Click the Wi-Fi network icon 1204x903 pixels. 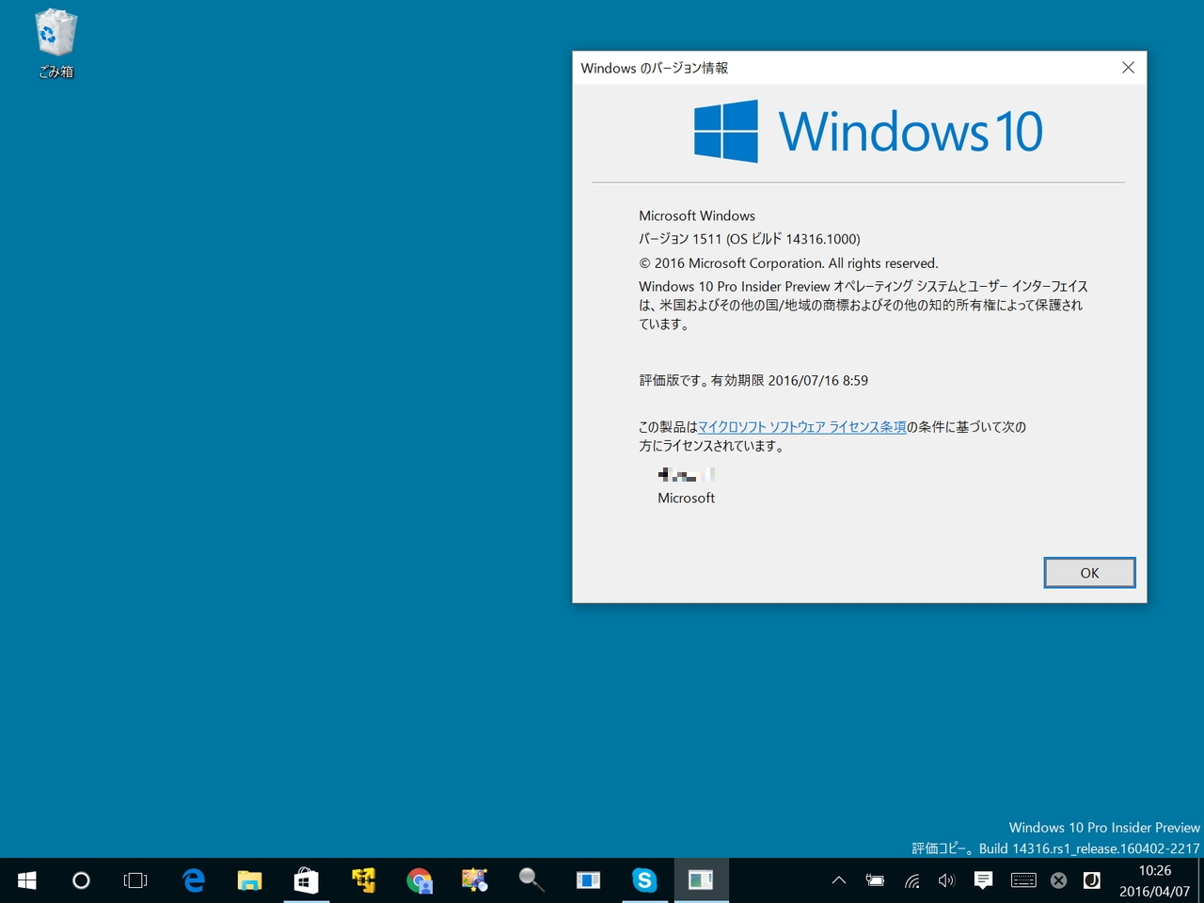tap(911, 879)
